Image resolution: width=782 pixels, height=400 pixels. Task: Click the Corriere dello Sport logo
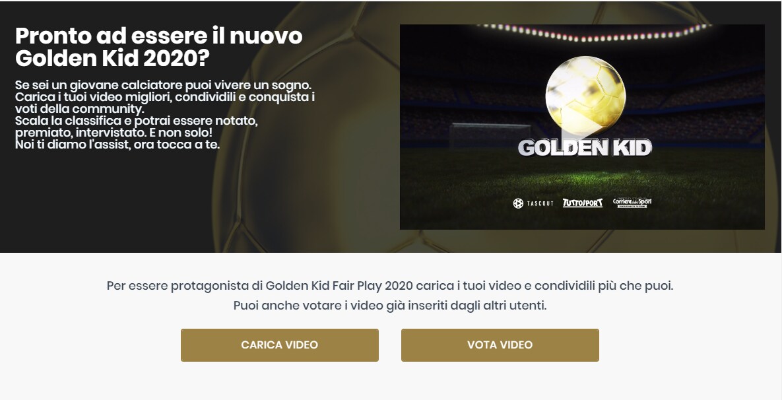click(x=632, y=203)
